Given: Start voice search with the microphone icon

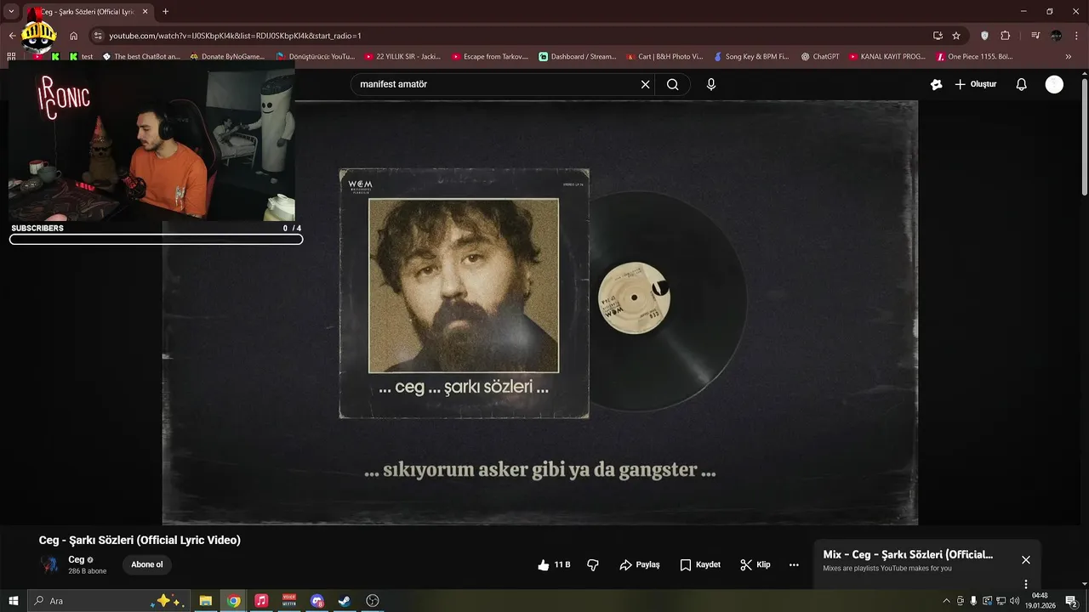Looking at the screenshot, I should tap(711, 84).
